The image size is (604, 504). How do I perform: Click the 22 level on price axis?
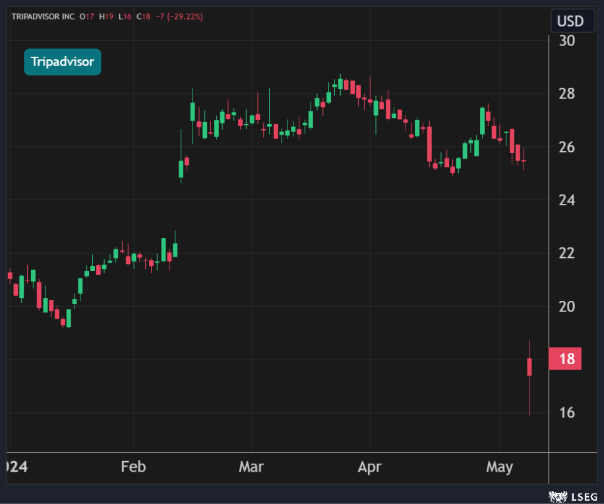click(566, 253)
